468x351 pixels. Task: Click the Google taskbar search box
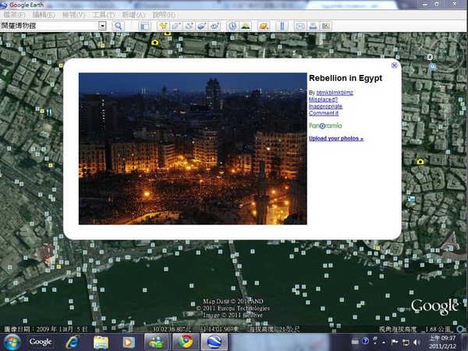click(41, 342)
